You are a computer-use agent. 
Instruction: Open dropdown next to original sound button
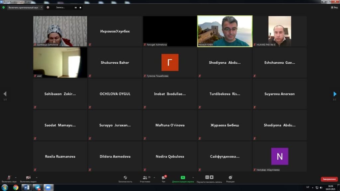41,7
